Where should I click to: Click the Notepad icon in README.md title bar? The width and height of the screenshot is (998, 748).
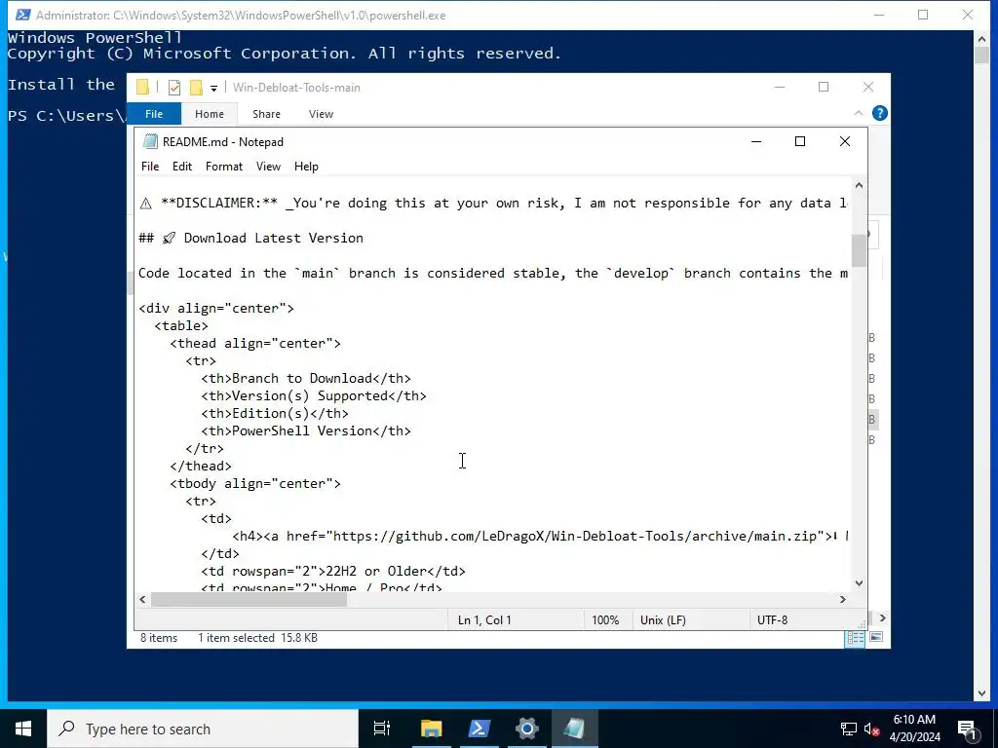coord(150,142)
